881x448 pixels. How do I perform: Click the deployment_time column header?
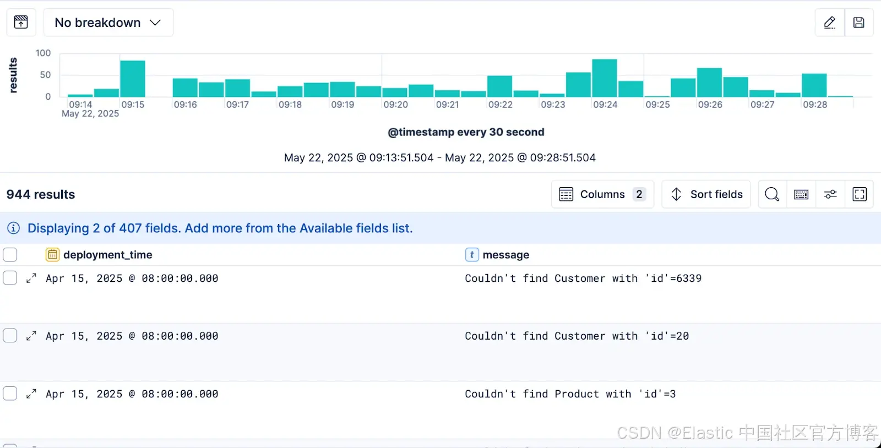pos(107,255)
